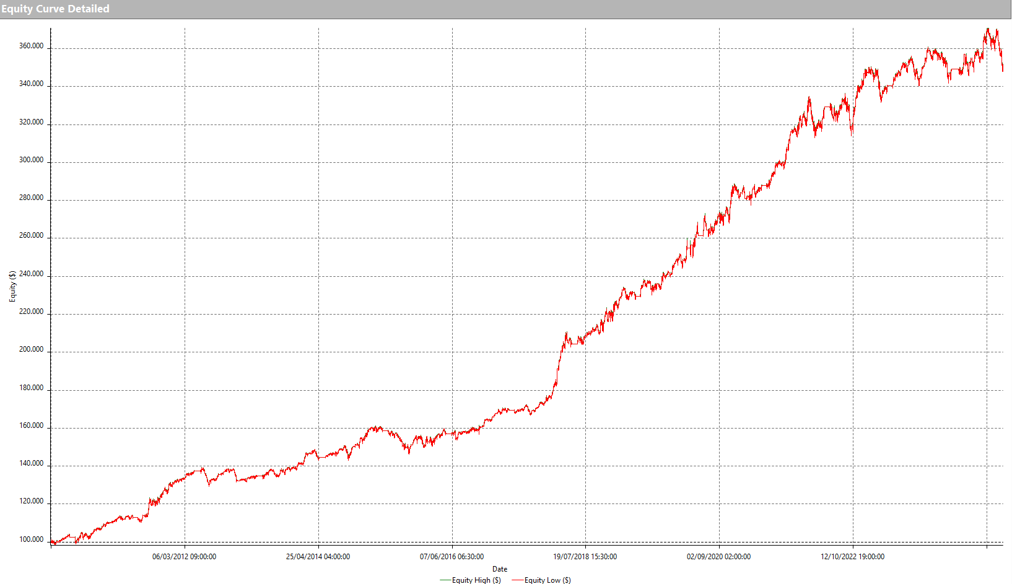Viewport: 1012px width, 584px height.
Task: Click the green Equity High legend line
Action: click(445, 580)
